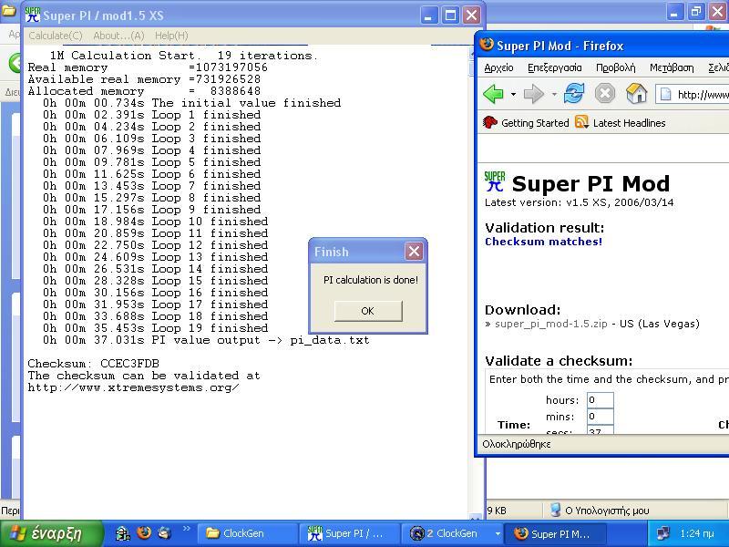Click the mins input field

[x=601, y=417]
